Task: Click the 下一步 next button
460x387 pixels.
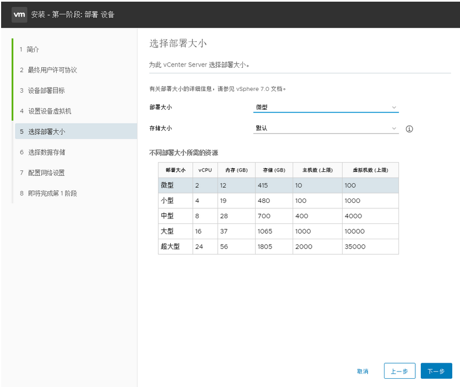Action: (436, 371)
